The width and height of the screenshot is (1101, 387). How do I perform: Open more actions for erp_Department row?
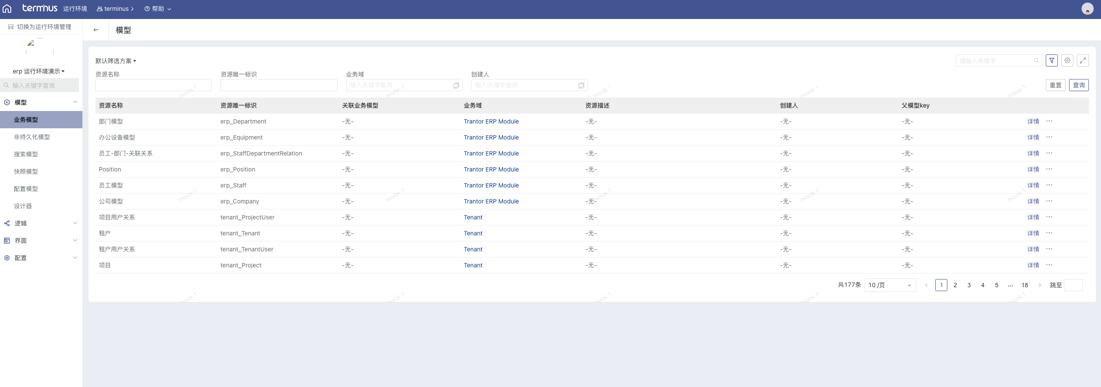pyautogui.click(x=1049, y=121)
